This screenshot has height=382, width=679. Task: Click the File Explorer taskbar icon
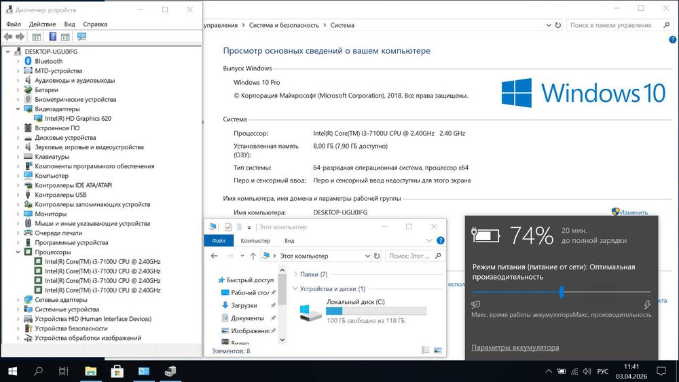[90, 371]
